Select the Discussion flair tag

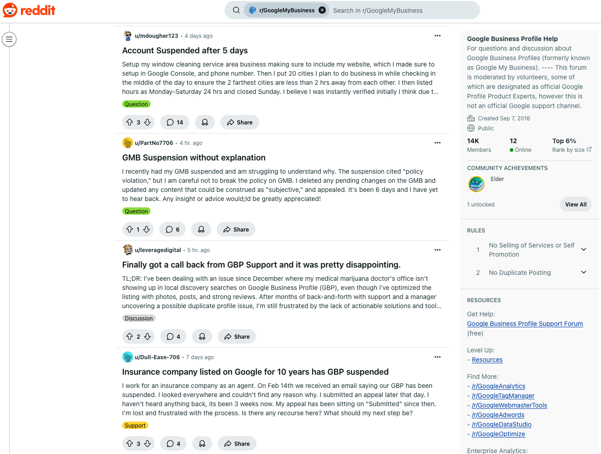(x=139, y=318)
